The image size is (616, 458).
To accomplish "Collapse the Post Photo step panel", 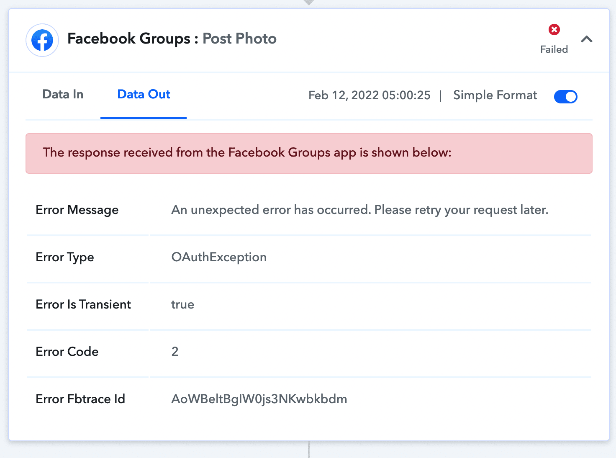I will [587, 39].
